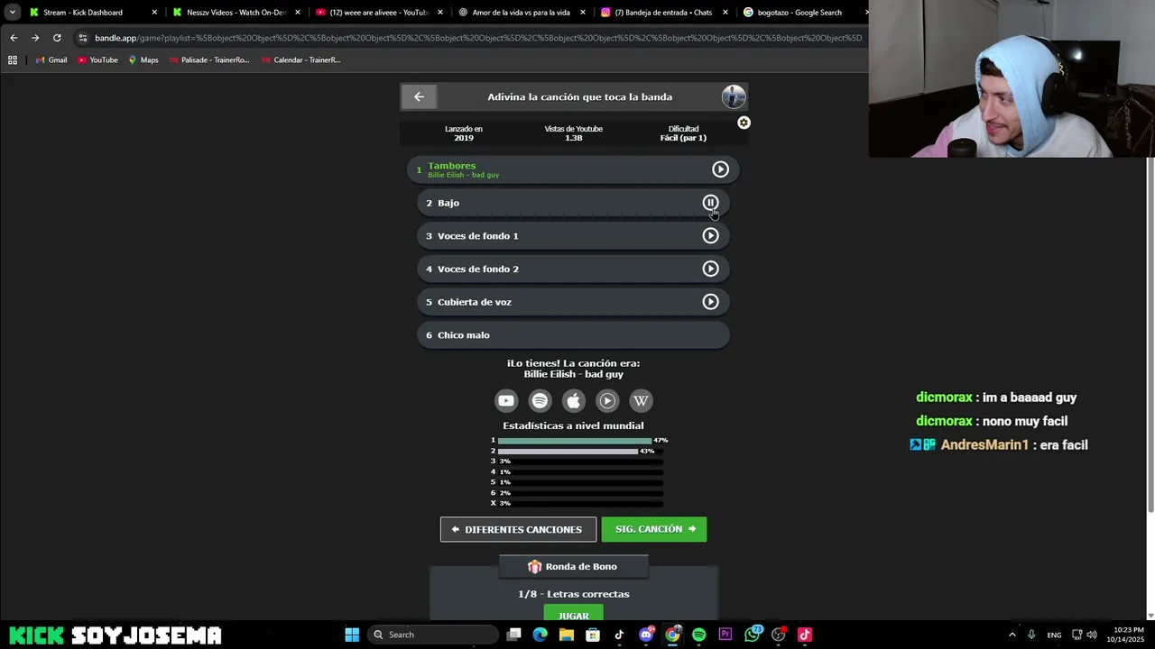Reload the page

[x=57, y=38]
